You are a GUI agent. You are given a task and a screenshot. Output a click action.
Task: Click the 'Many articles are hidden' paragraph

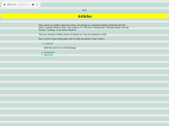84,28
